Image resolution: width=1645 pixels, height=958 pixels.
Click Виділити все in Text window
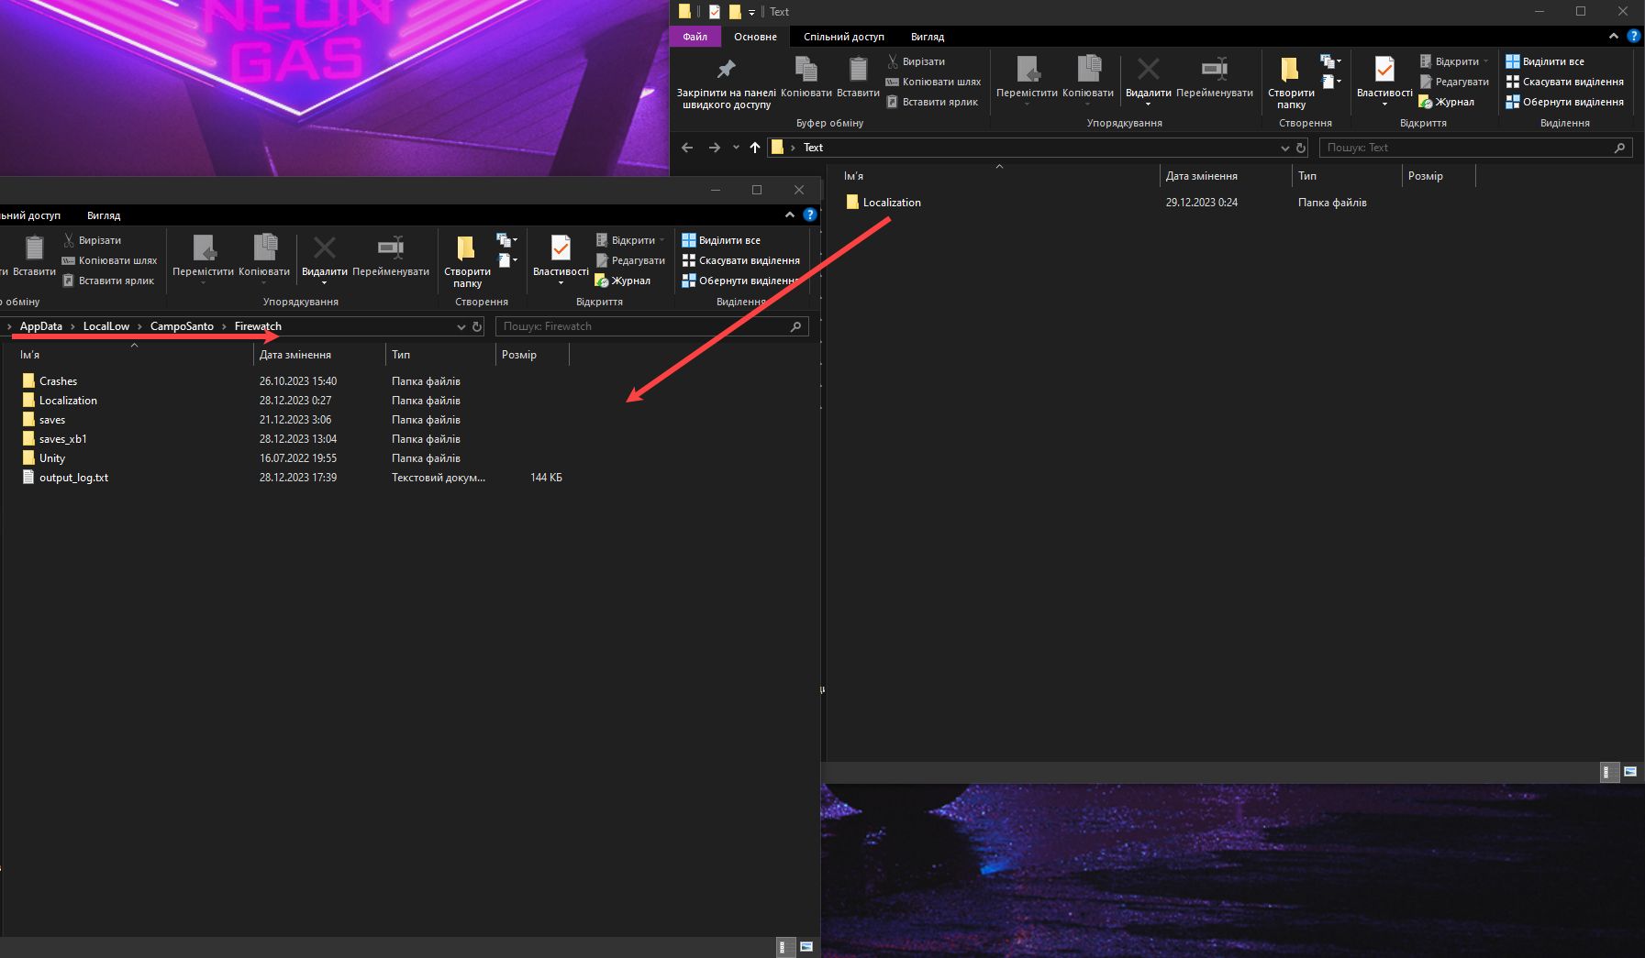click(1545, 61)
